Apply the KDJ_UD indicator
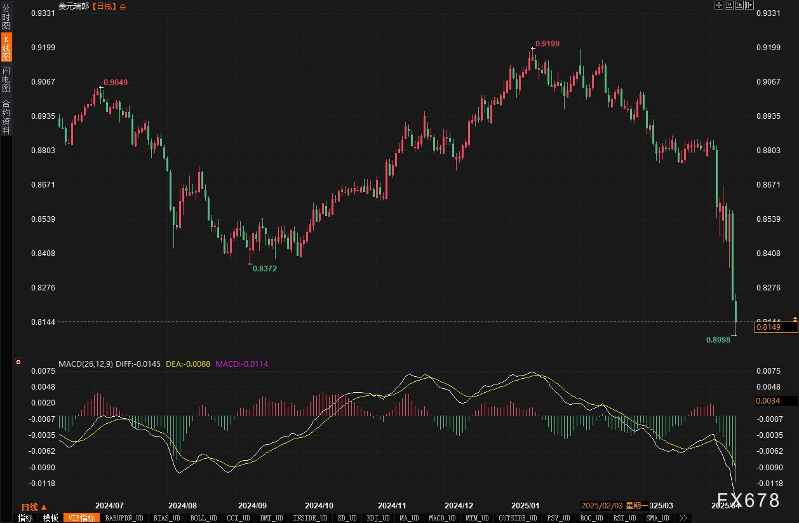This screenshot has height=523, width=799. click(x=380, y=518)
